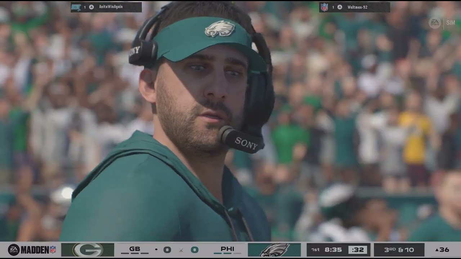Viewport: 461px width, 259px height.
Task: Click the player name AnitaWinAgain
Action: coord(111,7)
